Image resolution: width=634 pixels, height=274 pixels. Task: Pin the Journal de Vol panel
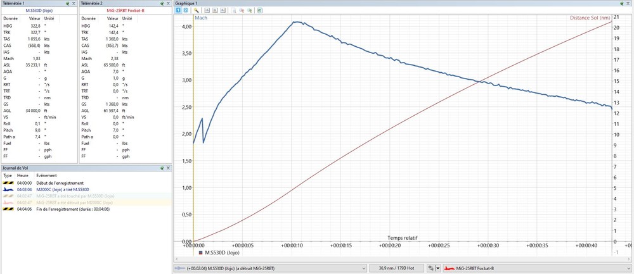pyautogui.click(x=162, y=168)
